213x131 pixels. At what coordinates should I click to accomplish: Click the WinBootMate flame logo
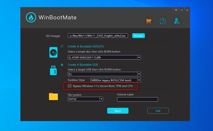(x=31, y=17)
